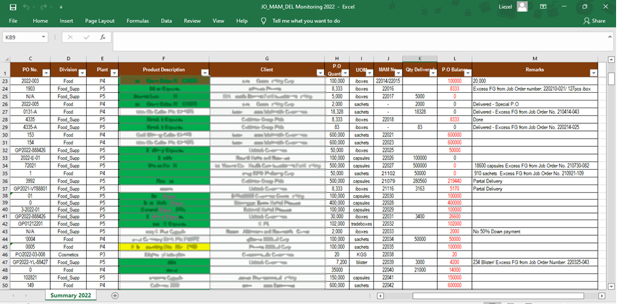
Task: Open the Product Description filter dropdown
Action: 205,73
